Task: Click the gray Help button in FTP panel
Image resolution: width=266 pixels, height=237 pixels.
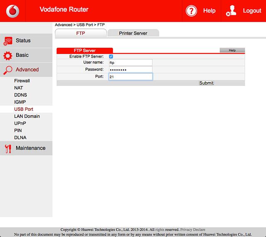Action: 232,50
